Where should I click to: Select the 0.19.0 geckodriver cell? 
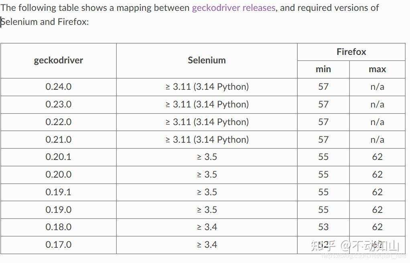[59, 209]
